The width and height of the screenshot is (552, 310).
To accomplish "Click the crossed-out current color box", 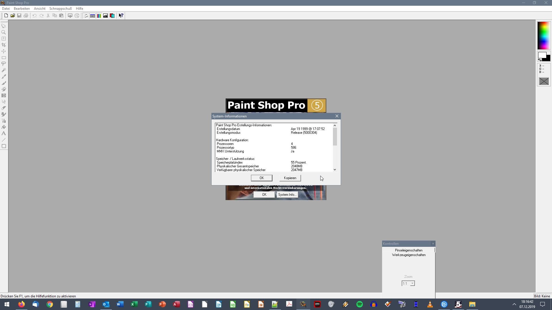I will pyautogui.click(x=544, y=82).
